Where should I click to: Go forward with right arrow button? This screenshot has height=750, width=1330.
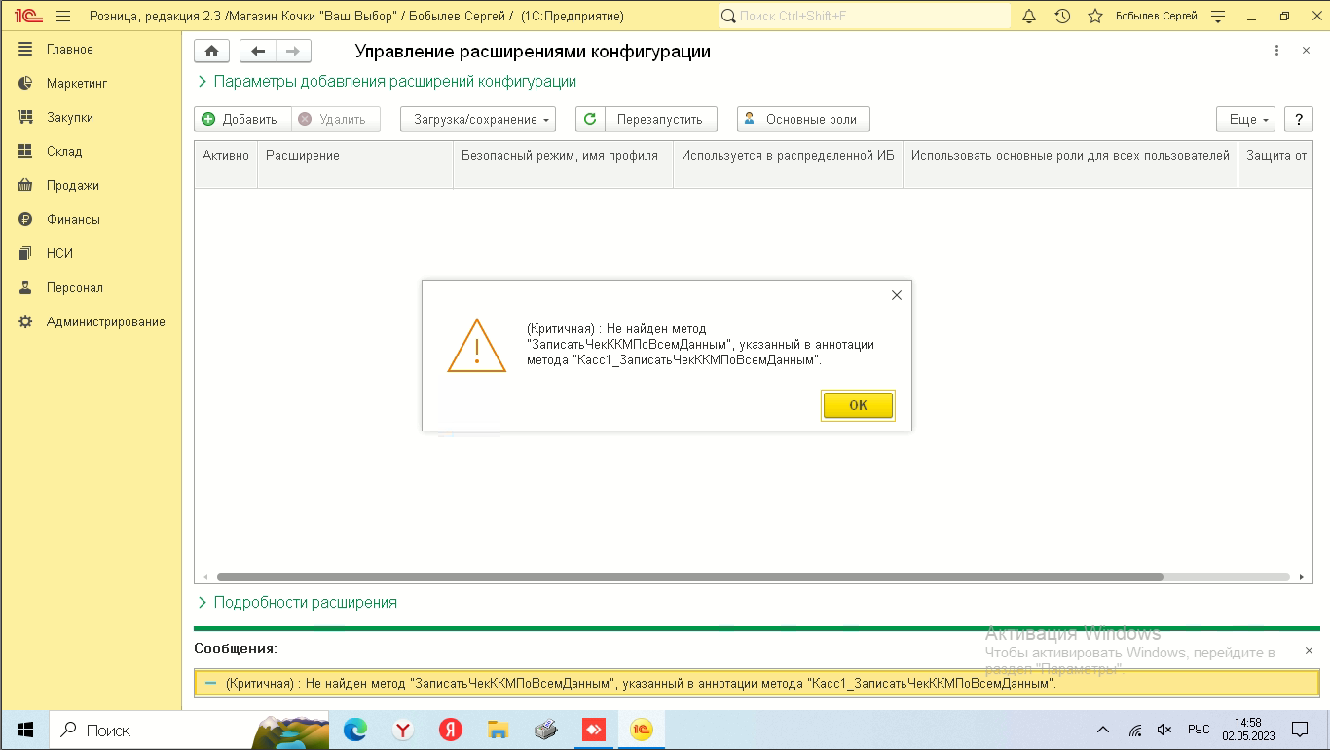tap(293, 52)
